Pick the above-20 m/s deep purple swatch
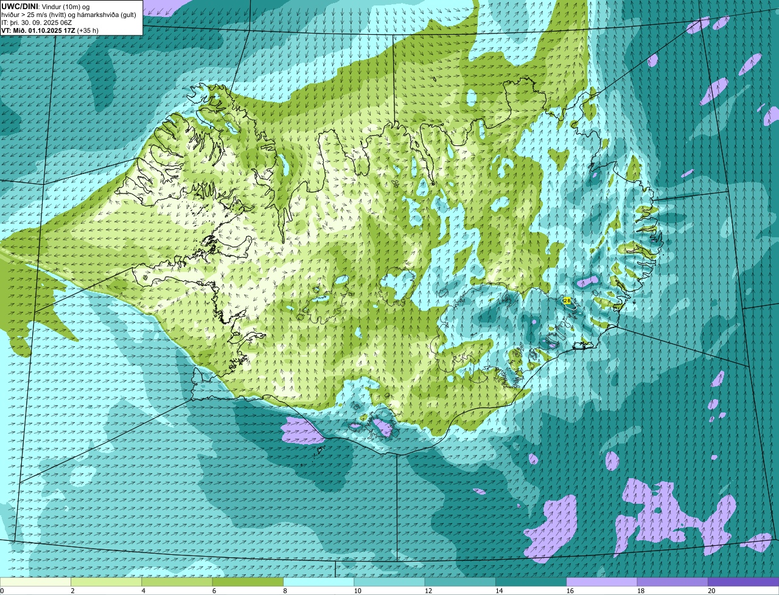Image resolution: width=779 pixels, height=595 pixels. pos(744,582)
